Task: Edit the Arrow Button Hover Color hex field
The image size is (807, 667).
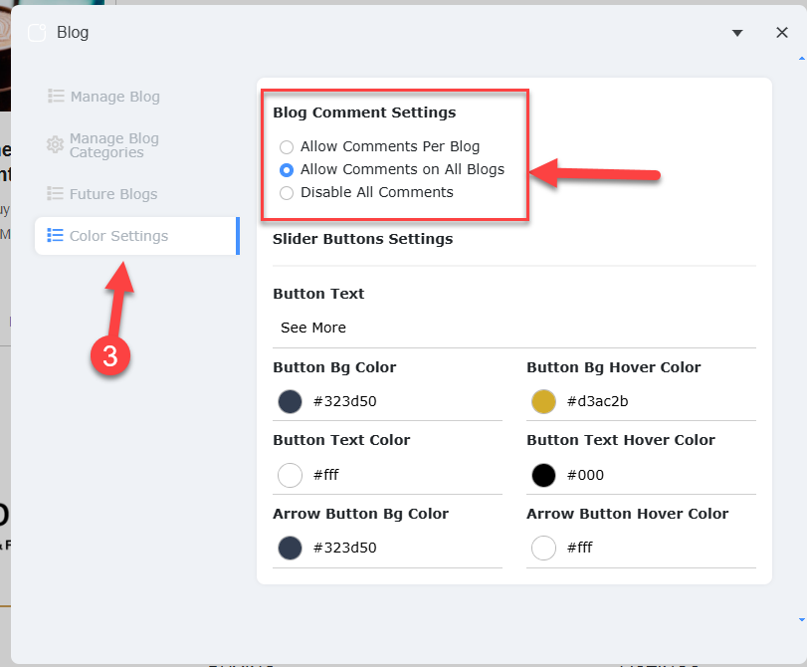Action: [x=657, y=548]
